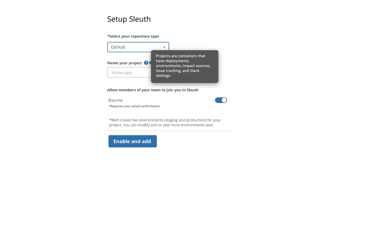Click the tooltip's pointer arrow near help icon

(x=150, y=63)
